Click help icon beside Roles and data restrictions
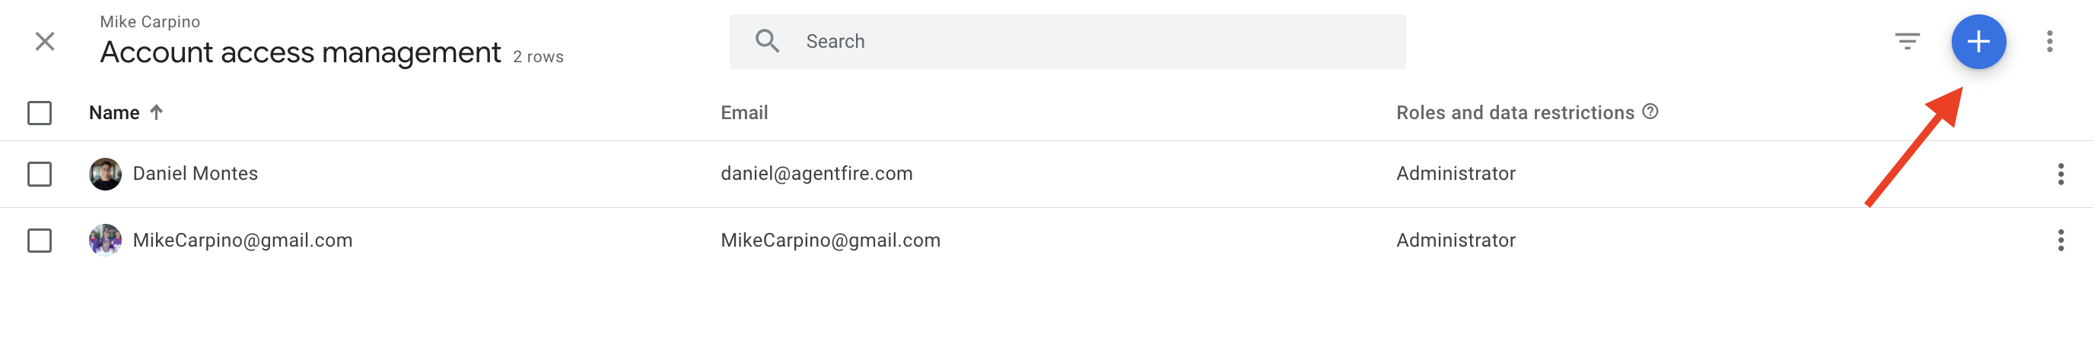 coord(1650,112)
